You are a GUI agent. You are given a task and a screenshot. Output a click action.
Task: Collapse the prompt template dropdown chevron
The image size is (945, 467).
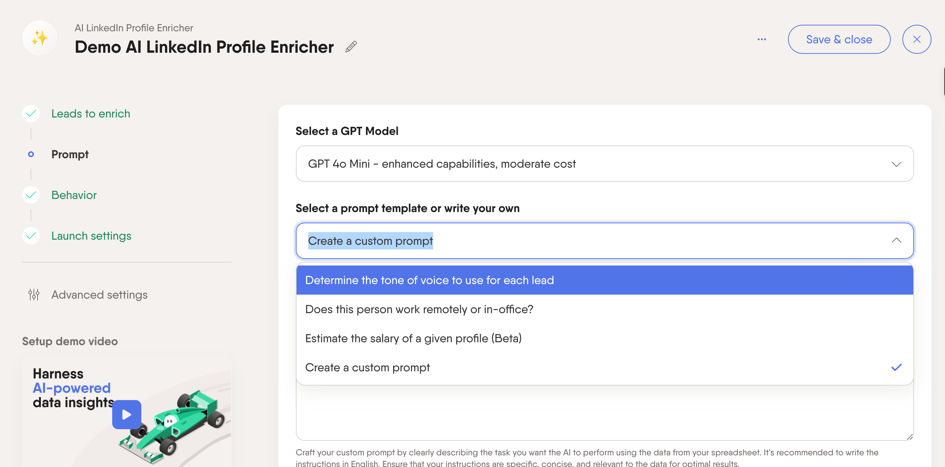(x=896, y=240)
